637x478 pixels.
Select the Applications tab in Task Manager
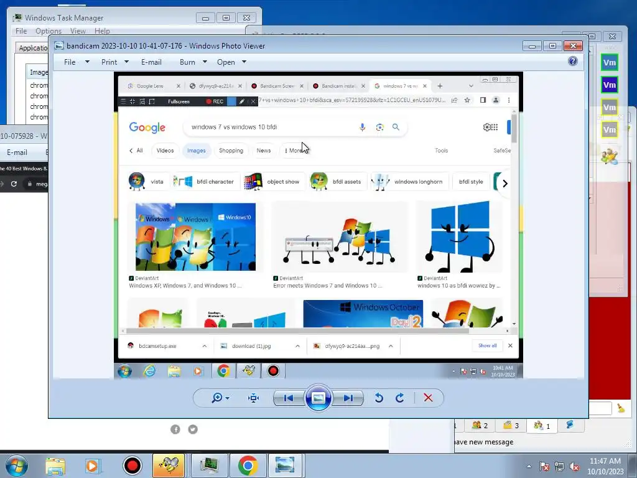click(32, 48)
